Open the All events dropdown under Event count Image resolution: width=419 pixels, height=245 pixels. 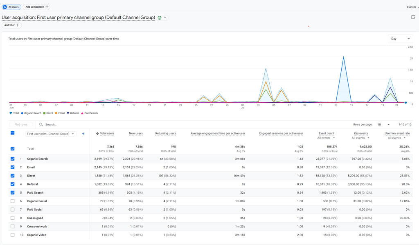click(326, 138)
